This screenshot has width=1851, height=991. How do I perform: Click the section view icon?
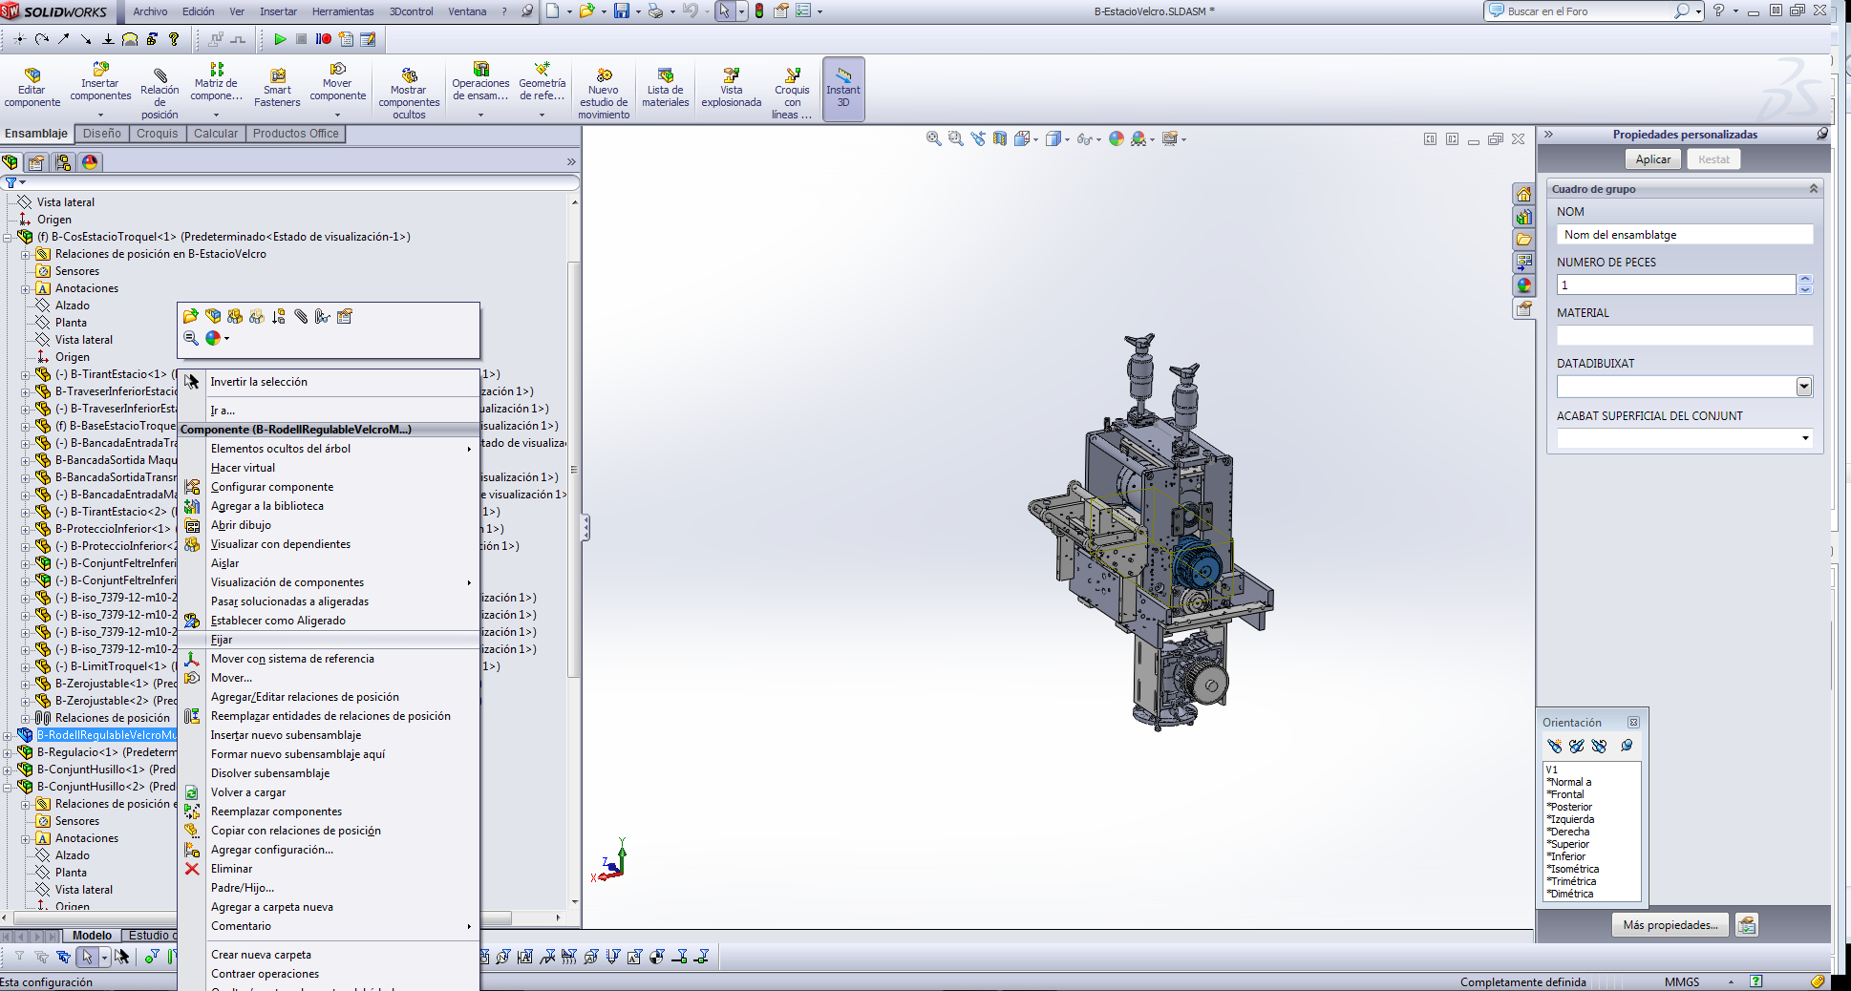coord(999,138)
